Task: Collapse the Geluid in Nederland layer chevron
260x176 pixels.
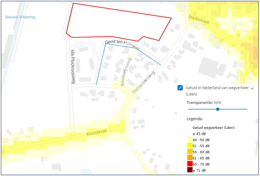Action: click(x=252, y=88)
